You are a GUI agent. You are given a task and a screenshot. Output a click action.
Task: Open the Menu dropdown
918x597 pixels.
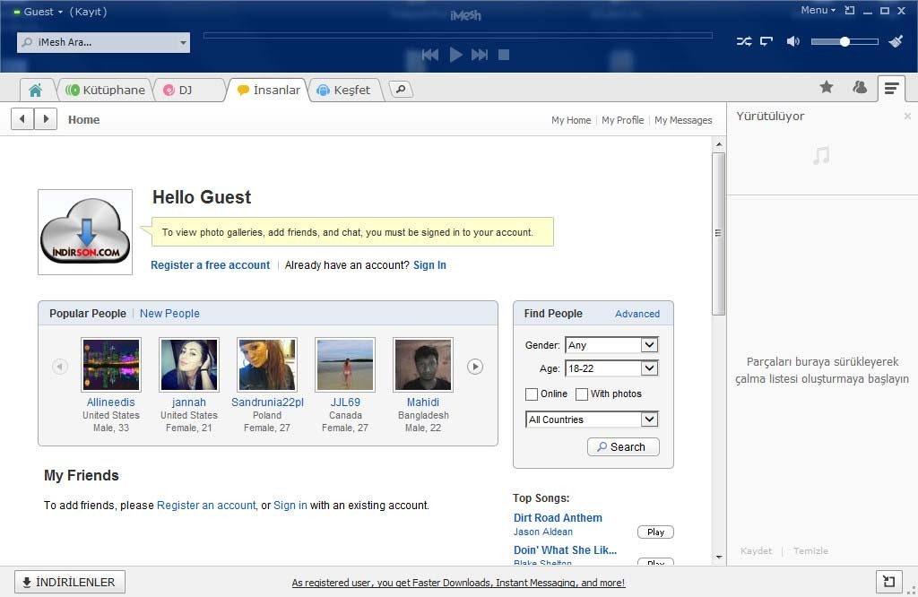pyautogui.click(x=818, y=10)
